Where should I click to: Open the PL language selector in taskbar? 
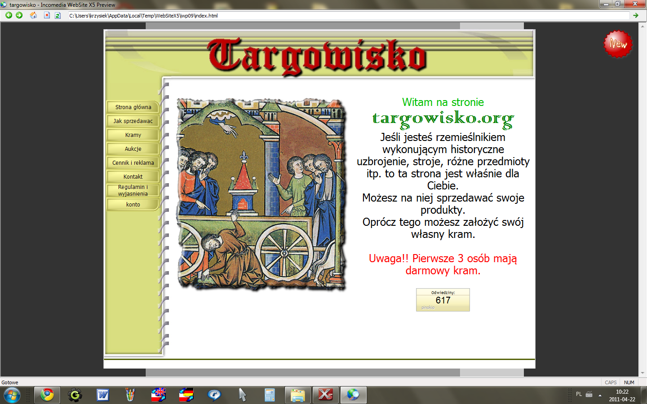[x=579, y=394]
